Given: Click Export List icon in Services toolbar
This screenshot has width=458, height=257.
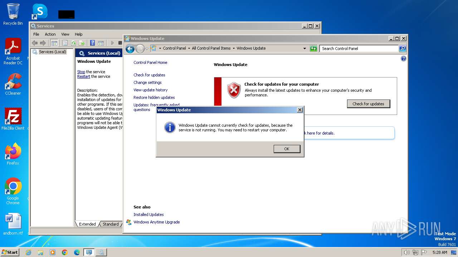Looking at the screenshot, I should coord(82,43).
